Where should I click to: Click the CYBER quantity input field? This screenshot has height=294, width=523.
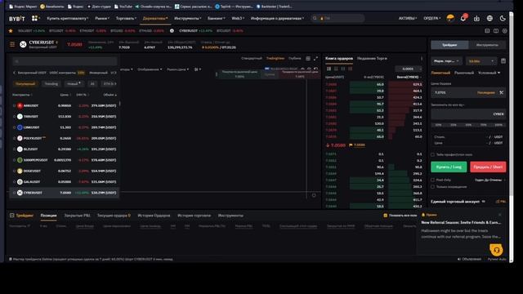pos(468,114)
